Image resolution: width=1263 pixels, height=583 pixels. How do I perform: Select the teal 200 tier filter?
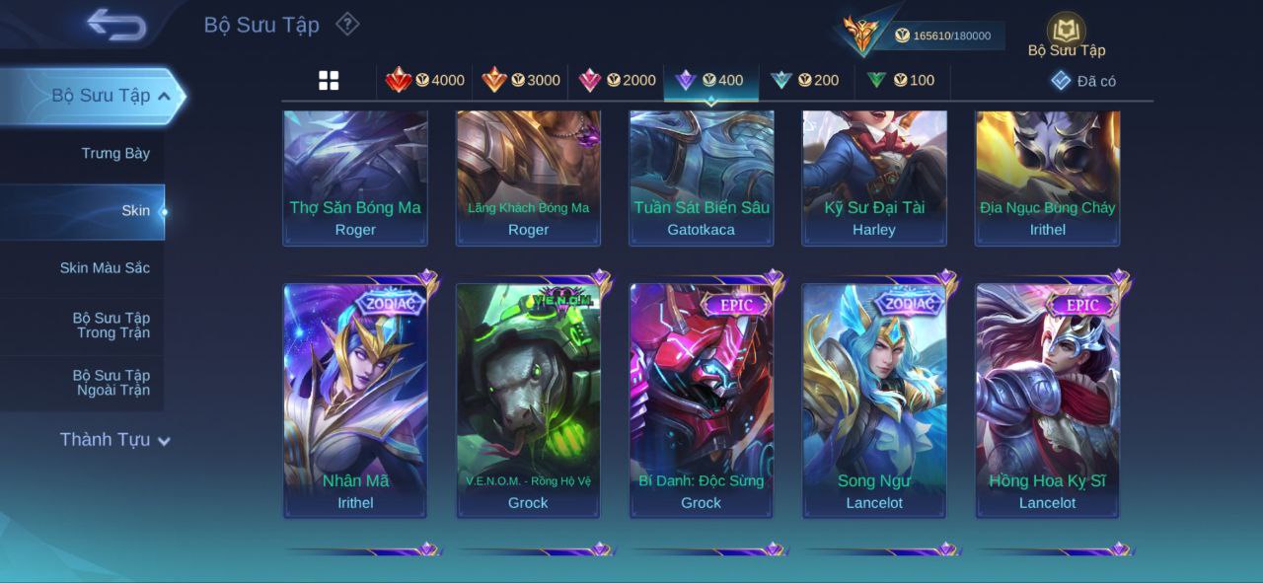(x=804, y=80)
